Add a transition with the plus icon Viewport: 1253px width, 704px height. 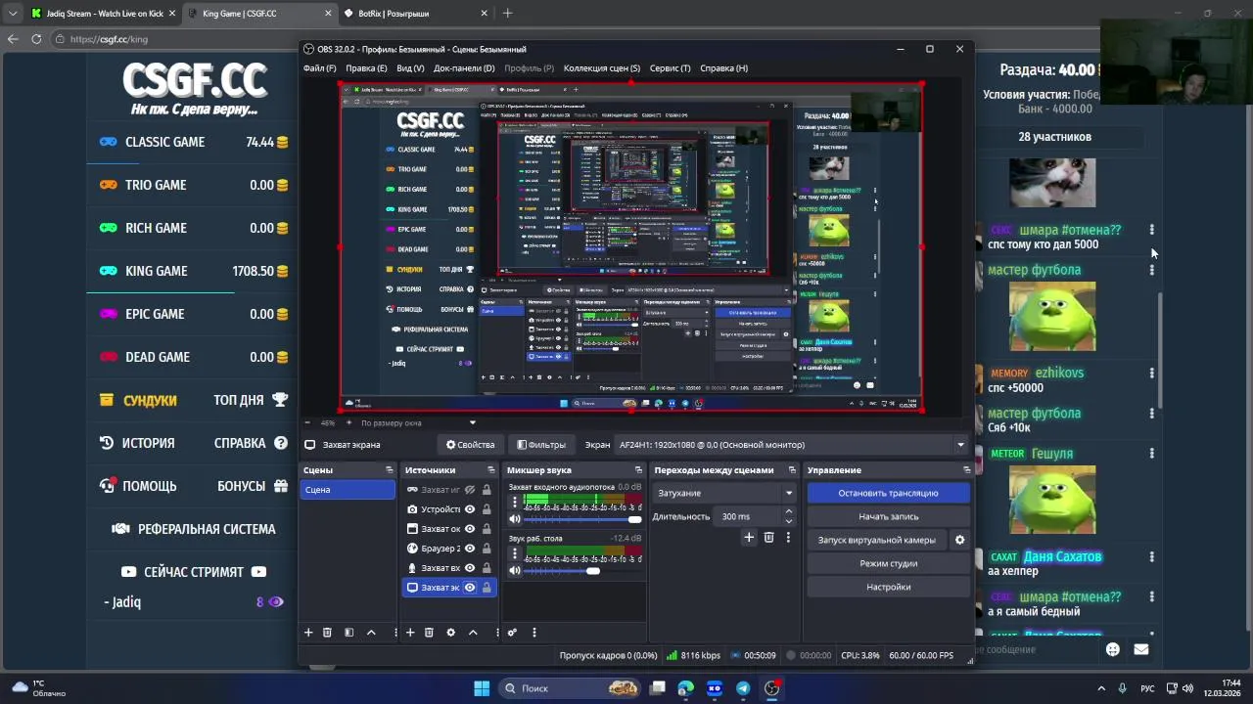(x=749, y=537)
